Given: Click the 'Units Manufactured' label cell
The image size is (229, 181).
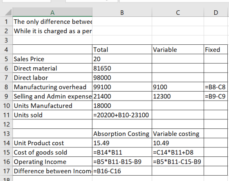Looking at the screenshot, I should tap(52, 105).
